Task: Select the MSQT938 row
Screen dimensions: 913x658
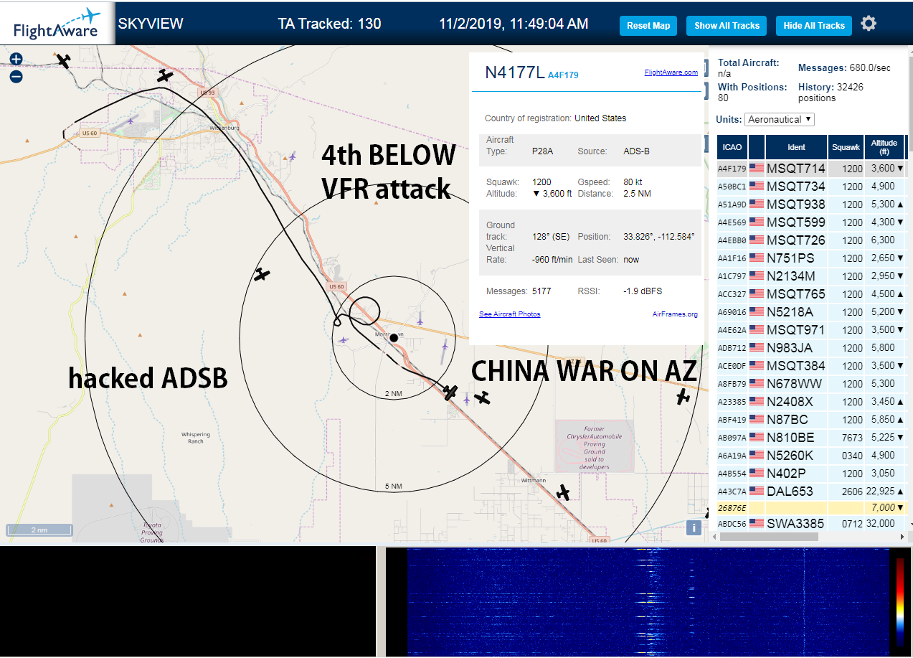Action: click(811, 205)
